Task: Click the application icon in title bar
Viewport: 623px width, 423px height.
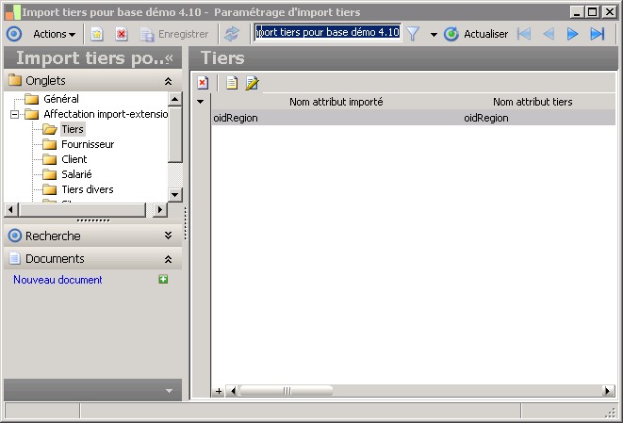Action: pos(12,12)
